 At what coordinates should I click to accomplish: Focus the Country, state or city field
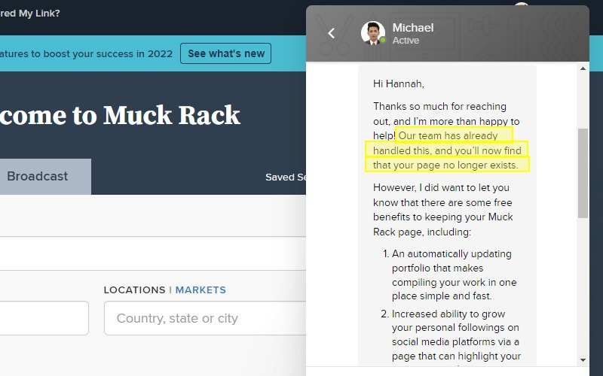205,318
